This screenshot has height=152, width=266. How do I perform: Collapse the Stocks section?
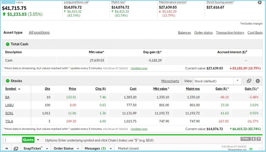coord(7,81)
